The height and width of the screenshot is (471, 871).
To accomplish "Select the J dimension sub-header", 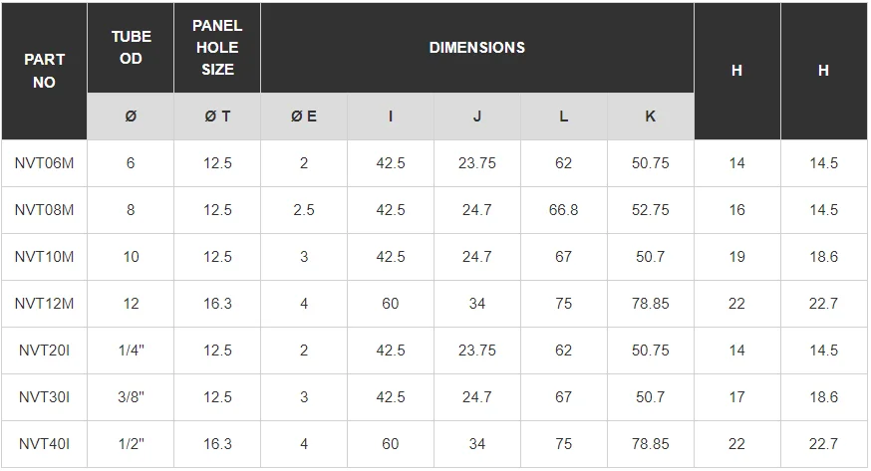I will (x=477, y=117).
